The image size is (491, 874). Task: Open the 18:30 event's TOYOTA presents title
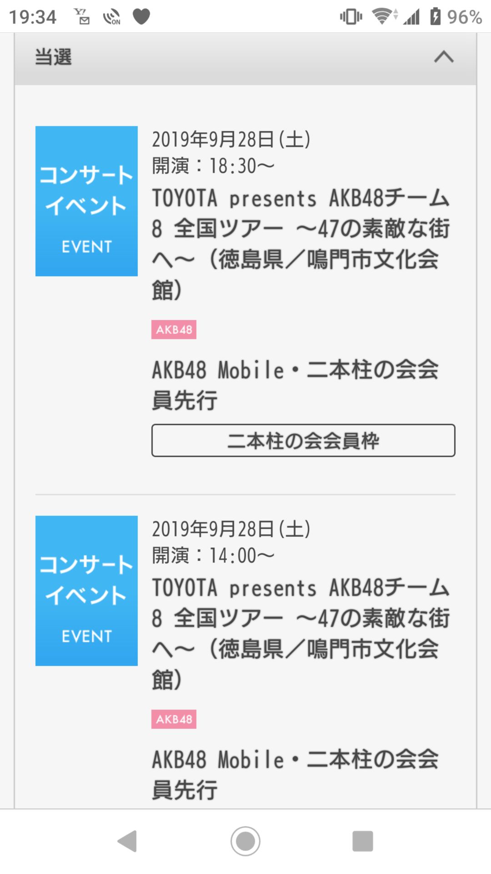tap(300, 244)
